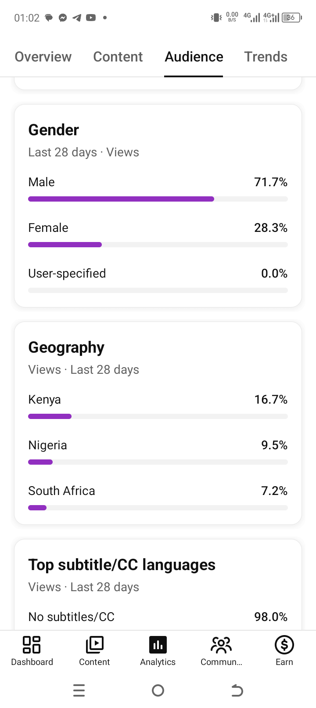Select the Audience tab
This screenshot has height=708, width=316.
(x=194, y=57)
